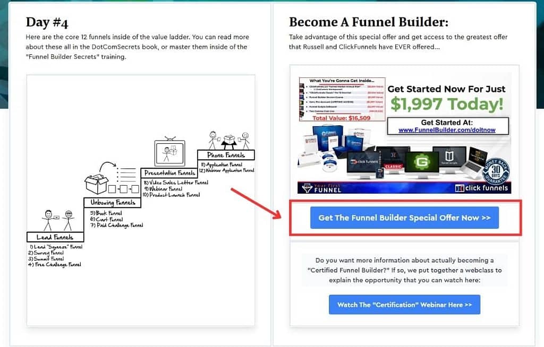544x347 pixels.
Task: Click the 7) Paid Challenge Funnel text
Action: coord(116,225)
